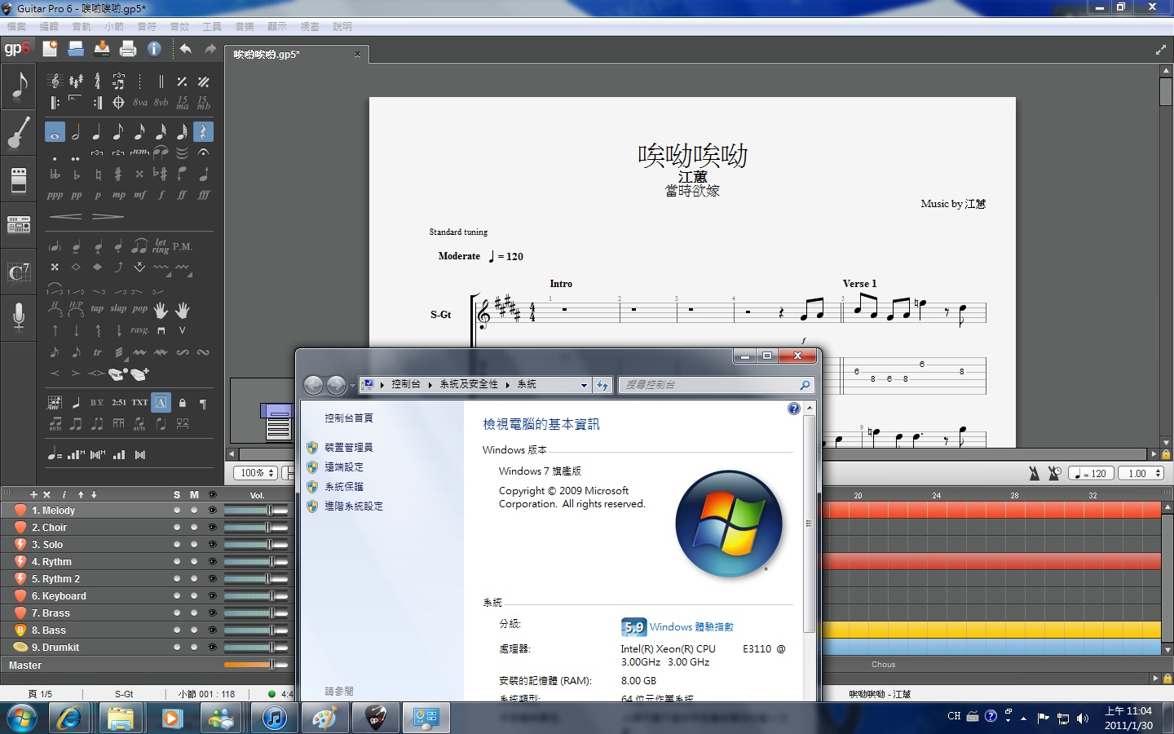Apply Palm Mute P.M. effect
The height and width of the screenshot is (734, 1174).
(x=182, y=245)
